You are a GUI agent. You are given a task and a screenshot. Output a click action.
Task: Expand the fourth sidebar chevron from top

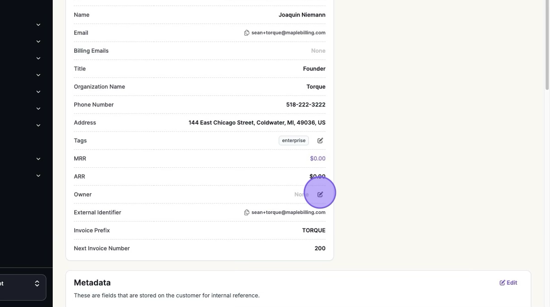coord(38,75)
